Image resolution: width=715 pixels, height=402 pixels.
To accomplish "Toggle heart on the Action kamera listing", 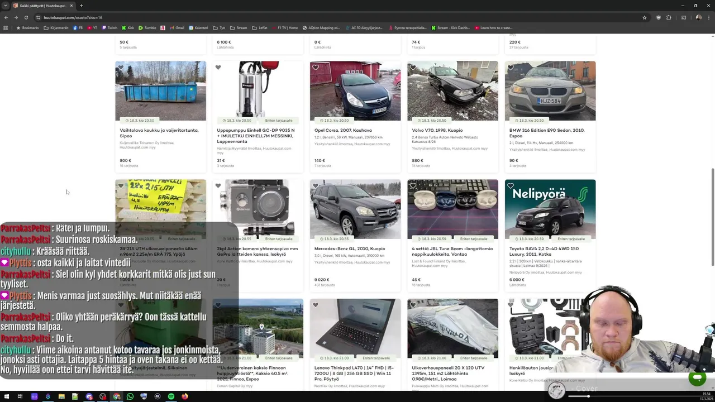I will tap(218, 186).
